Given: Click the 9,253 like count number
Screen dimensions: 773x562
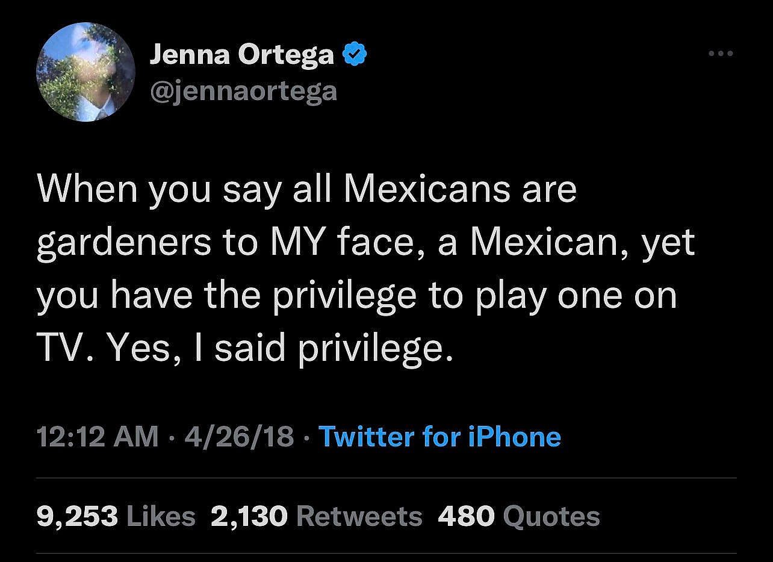Looking at the screenshot, I should [77, 516].
